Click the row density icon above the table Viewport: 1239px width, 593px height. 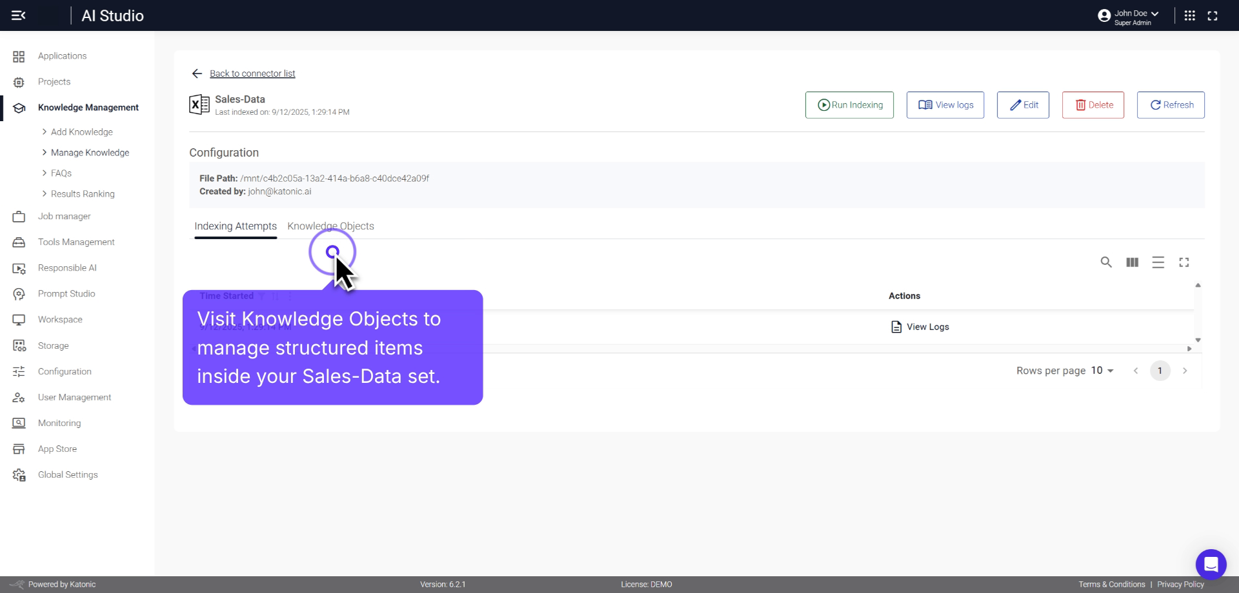(1158, 262)
